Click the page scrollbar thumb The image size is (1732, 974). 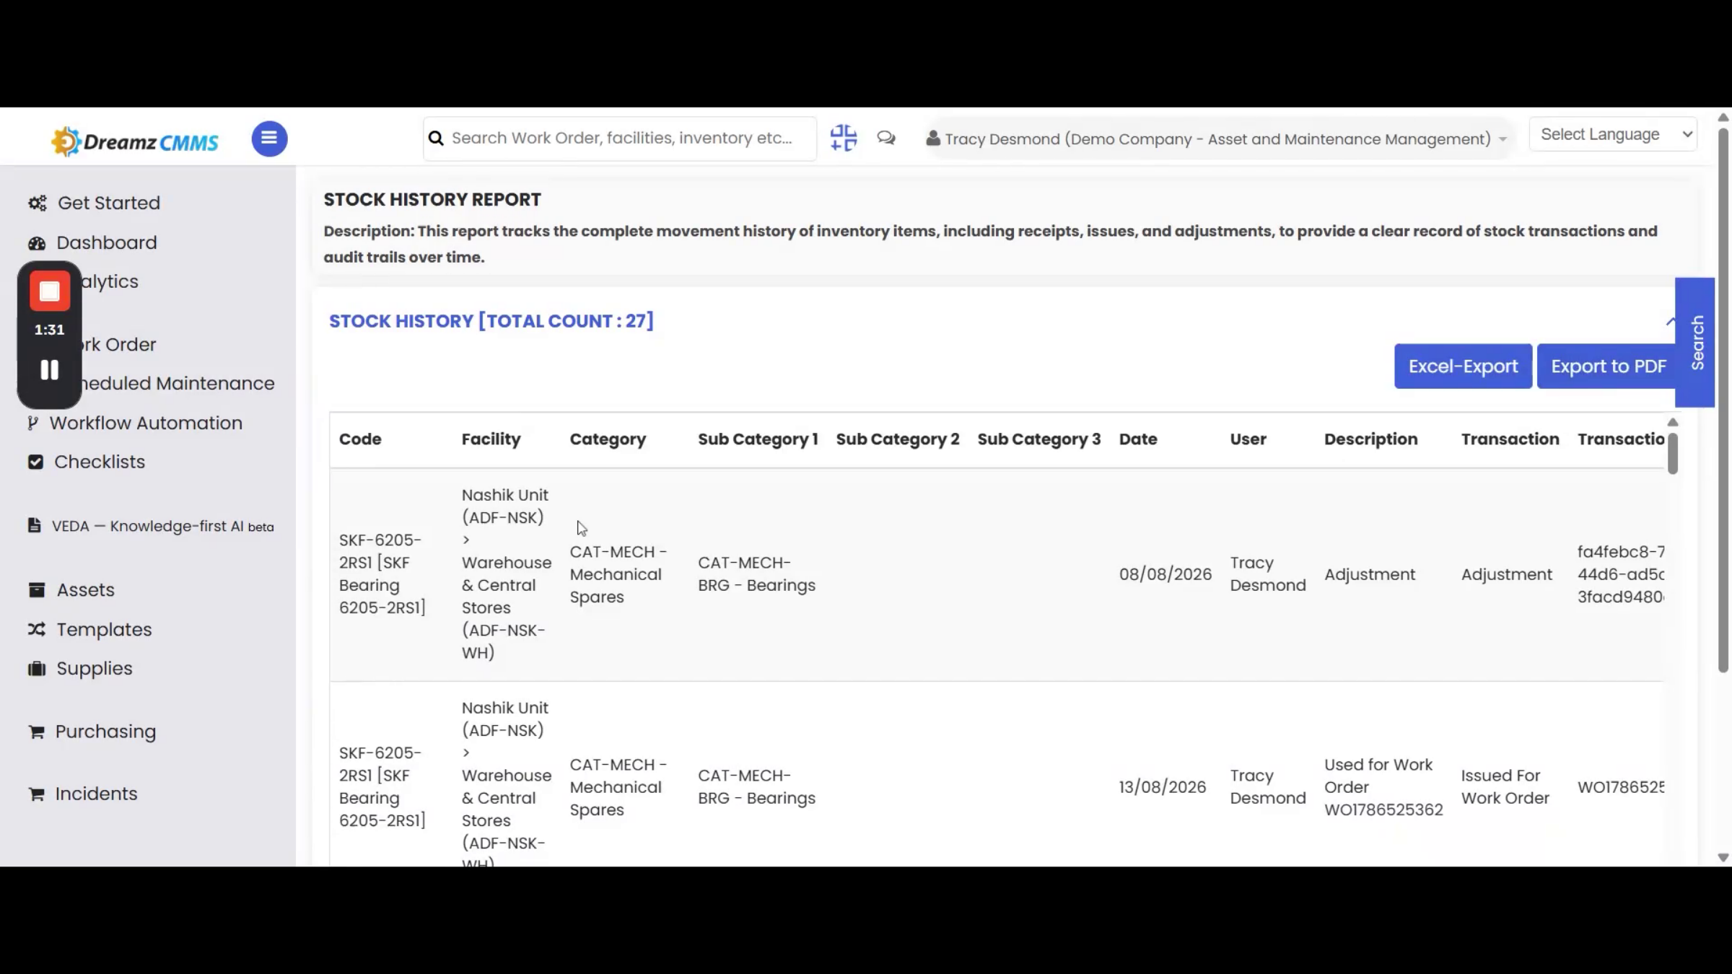(x=1723, y=400)
